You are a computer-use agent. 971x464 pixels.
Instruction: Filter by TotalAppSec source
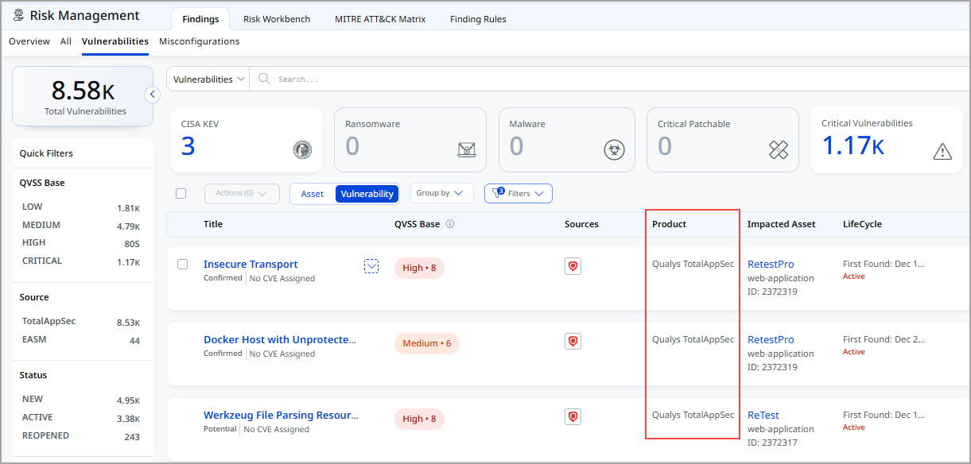(81, 322)
